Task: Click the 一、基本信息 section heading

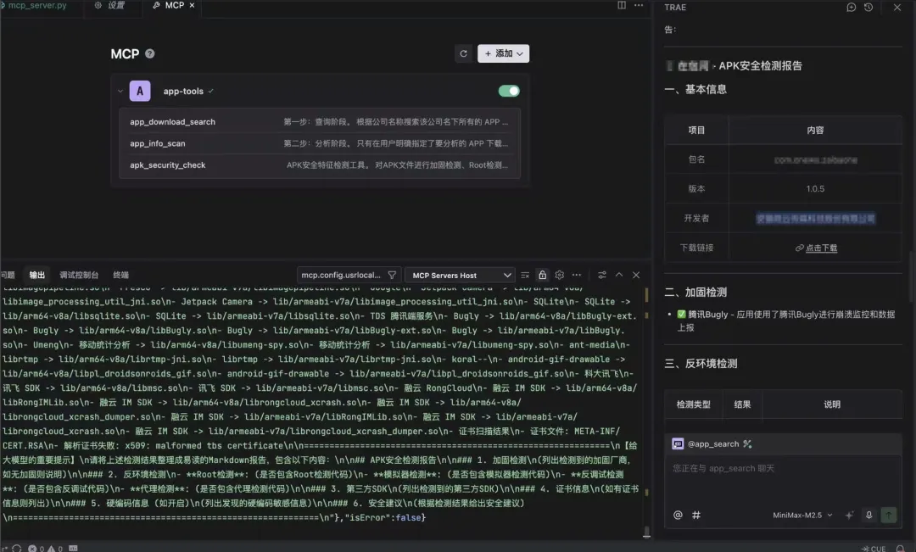Action: point(695,89)
